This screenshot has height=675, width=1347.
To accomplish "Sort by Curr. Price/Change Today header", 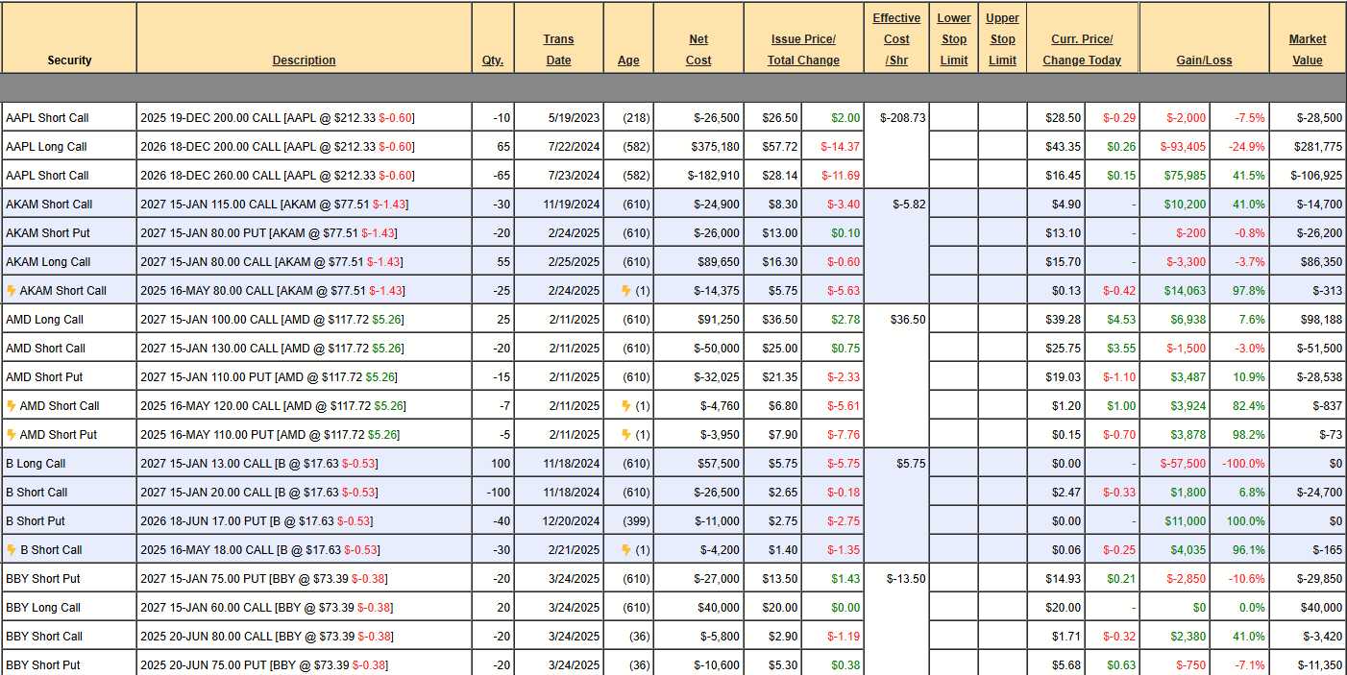I will 1082,49.
